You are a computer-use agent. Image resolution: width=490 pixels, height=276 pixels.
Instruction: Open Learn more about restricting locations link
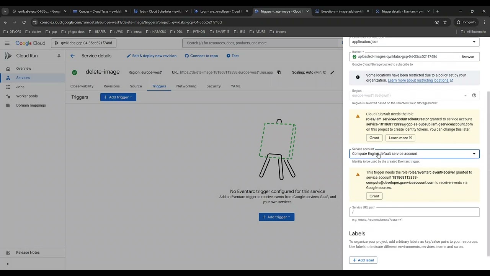coord(420,80)
